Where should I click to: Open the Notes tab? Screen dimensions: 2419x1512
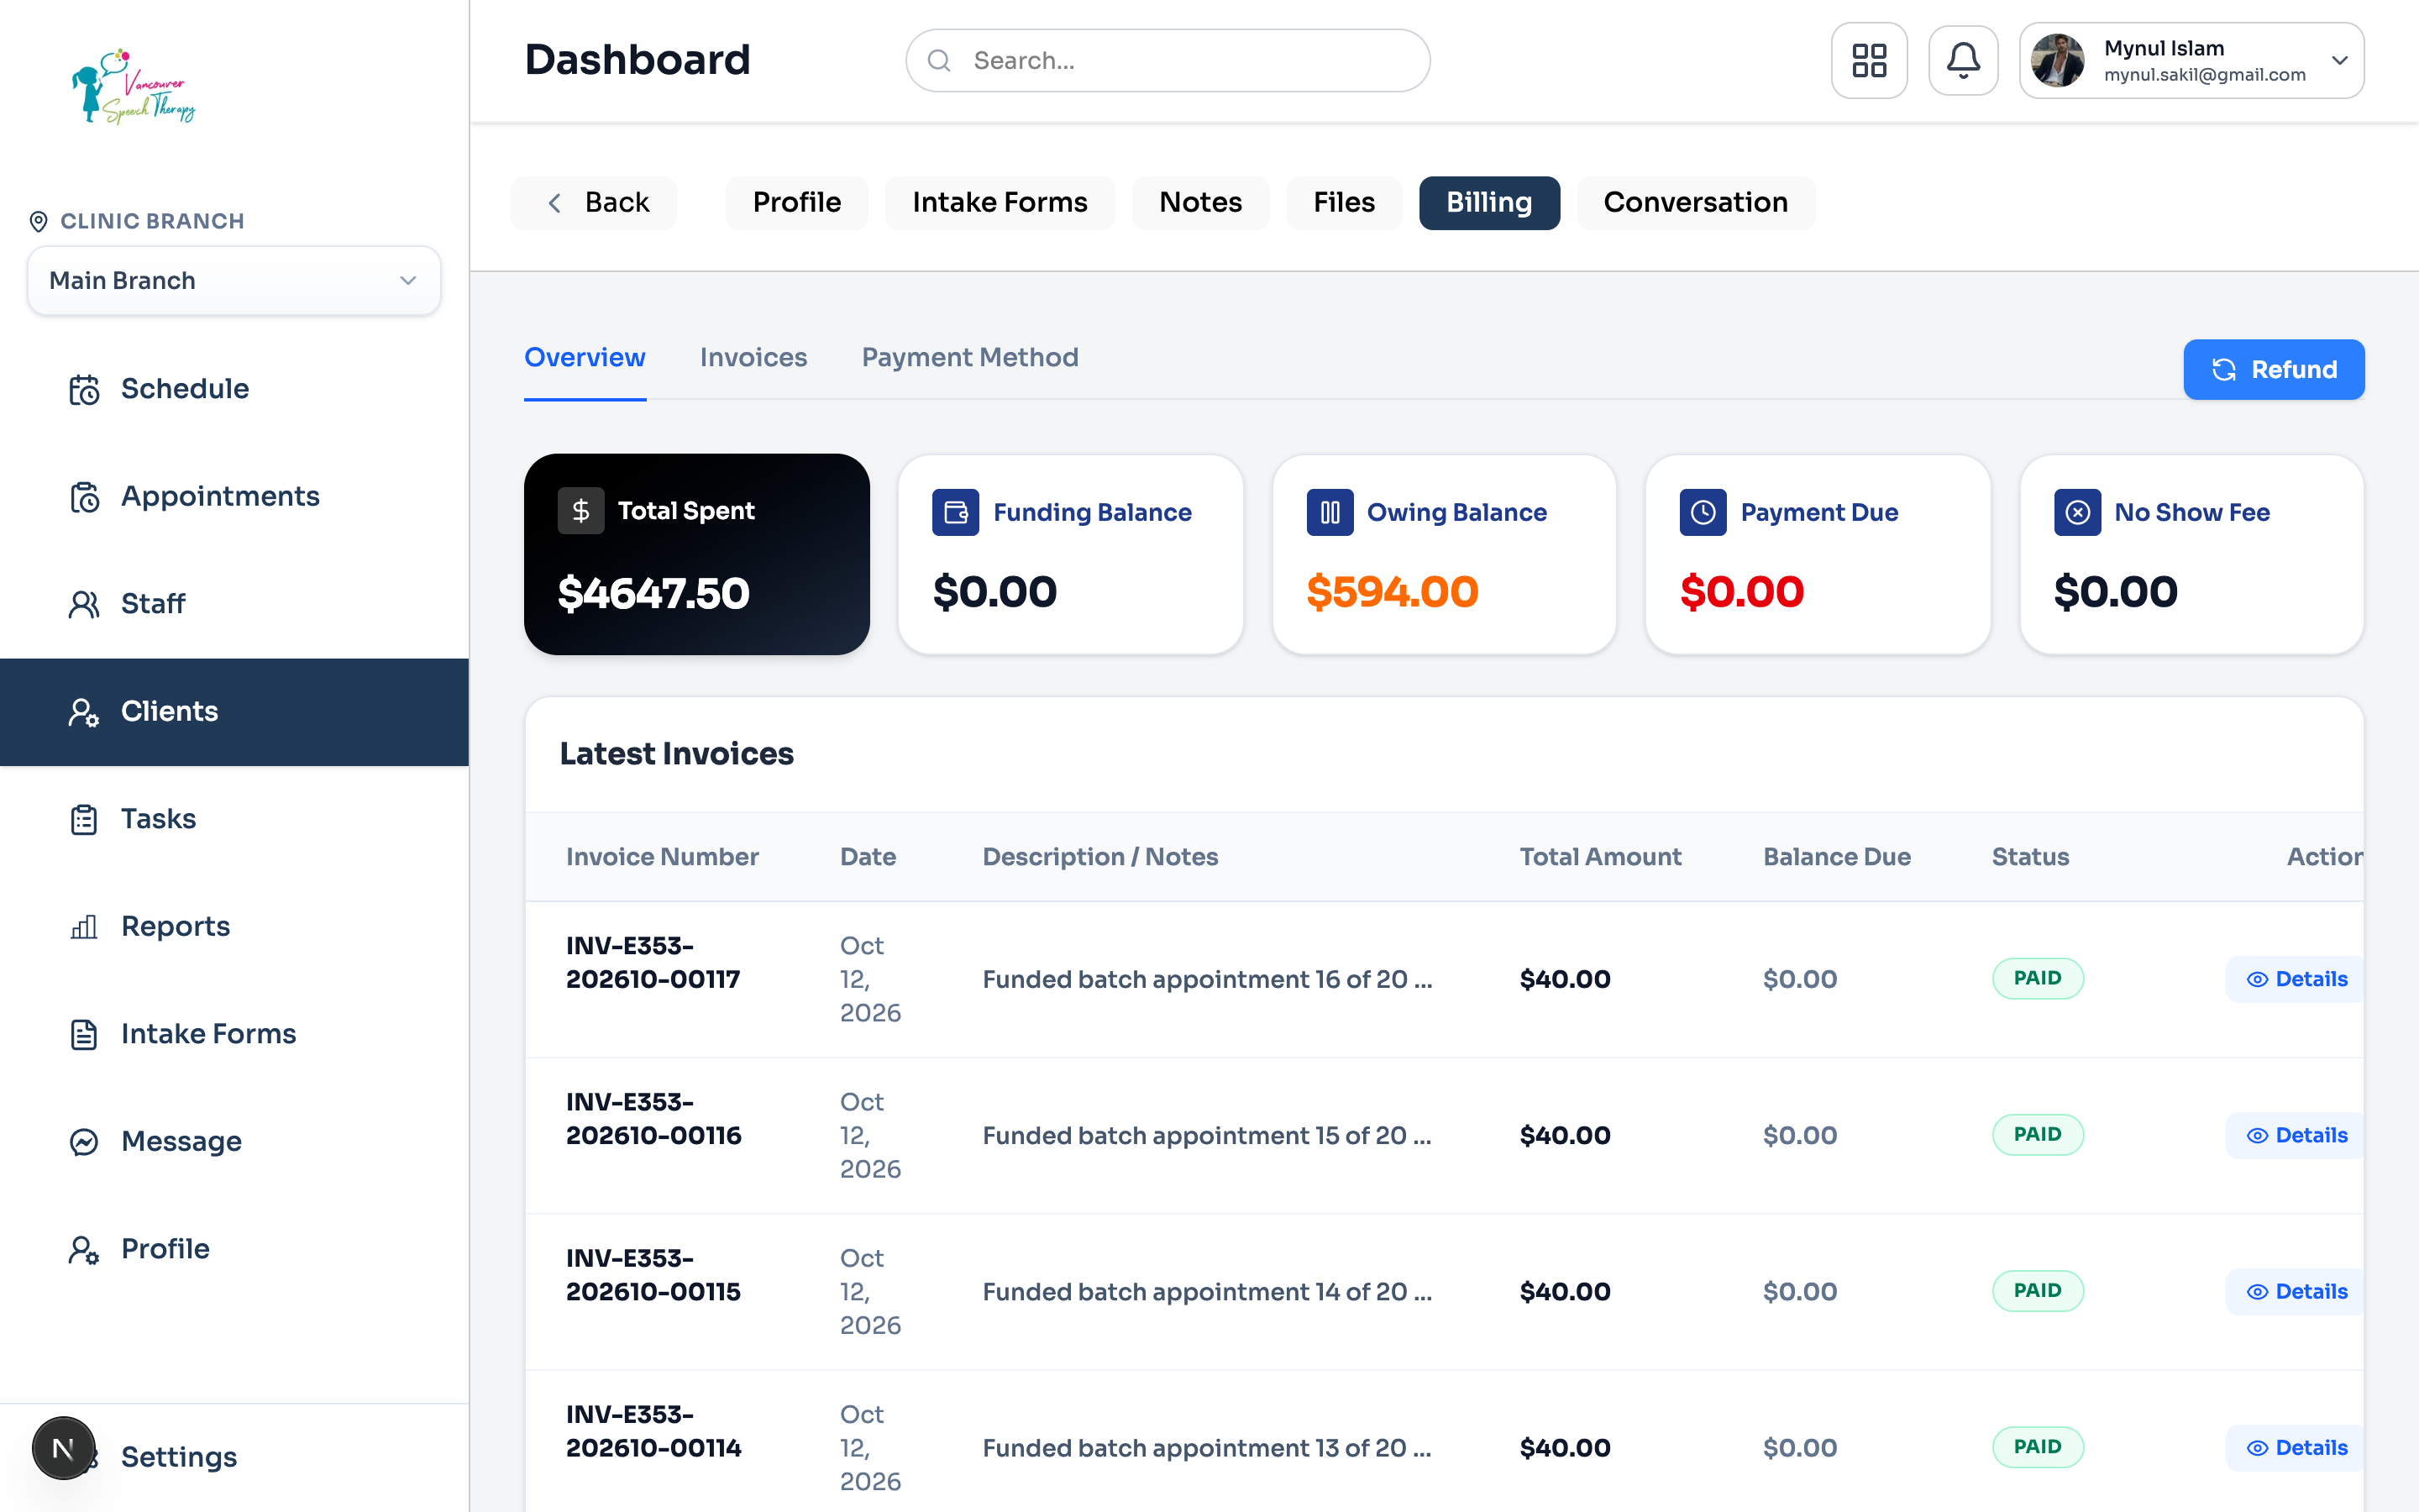(1200, 203)
